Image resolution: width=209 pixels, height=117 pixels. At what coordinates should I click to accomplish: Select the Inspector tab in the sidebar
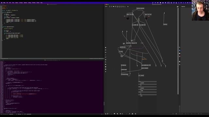183,6
